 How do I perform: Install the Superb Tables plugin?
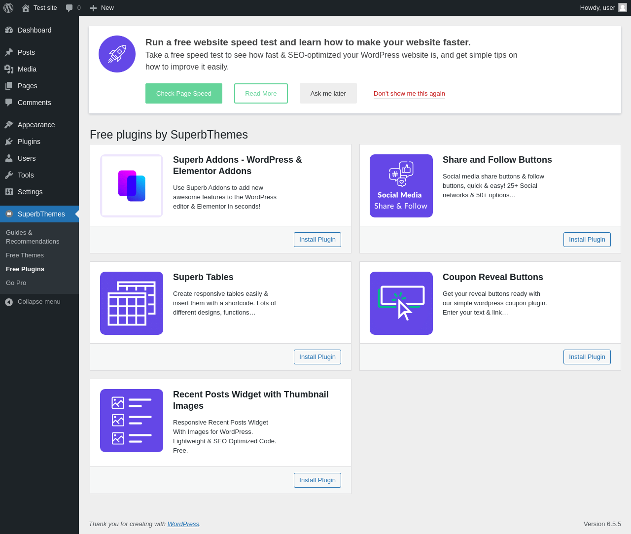click(317, 357)
